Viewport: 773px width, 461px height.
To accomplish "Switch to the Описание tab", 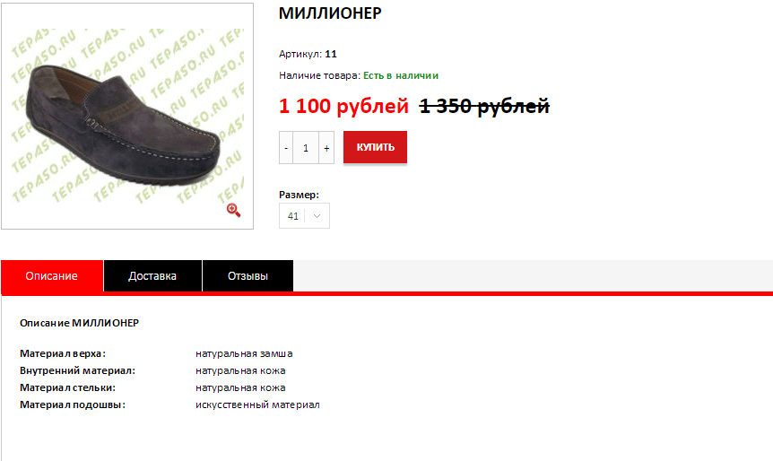I will click(x=52, y=276).
